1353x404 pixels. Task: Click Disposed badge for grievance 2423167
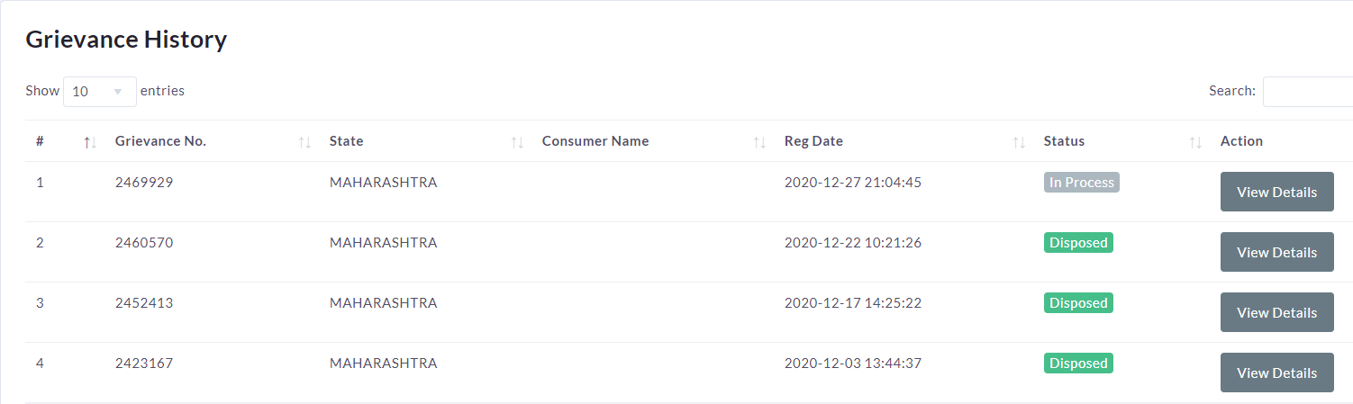(x=1078, y=364)
